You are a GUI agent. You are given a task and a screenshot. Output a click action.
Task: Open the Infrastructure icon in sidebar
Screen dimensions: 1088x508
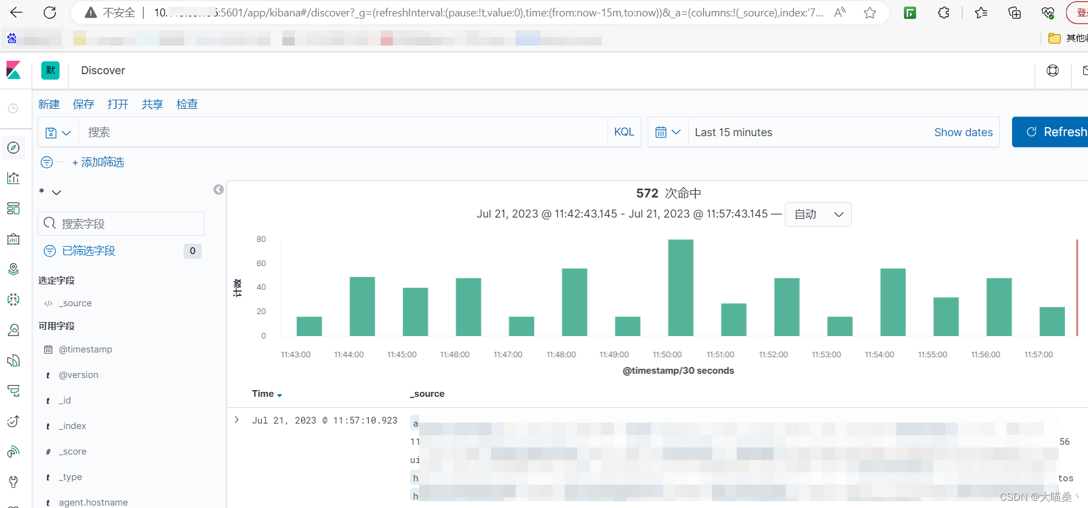coord(13,330)
